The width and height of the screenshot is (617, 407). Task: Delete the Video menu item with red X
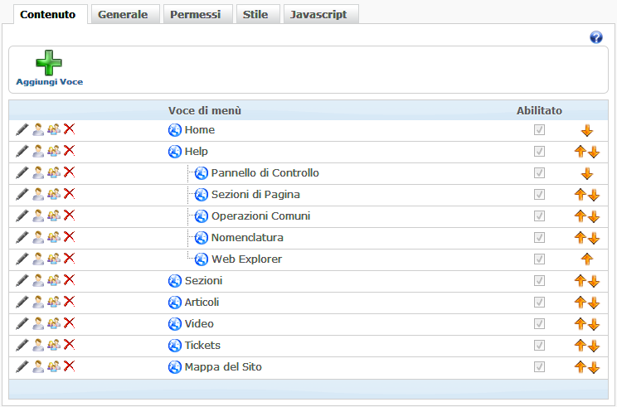(x=70, y=323)
